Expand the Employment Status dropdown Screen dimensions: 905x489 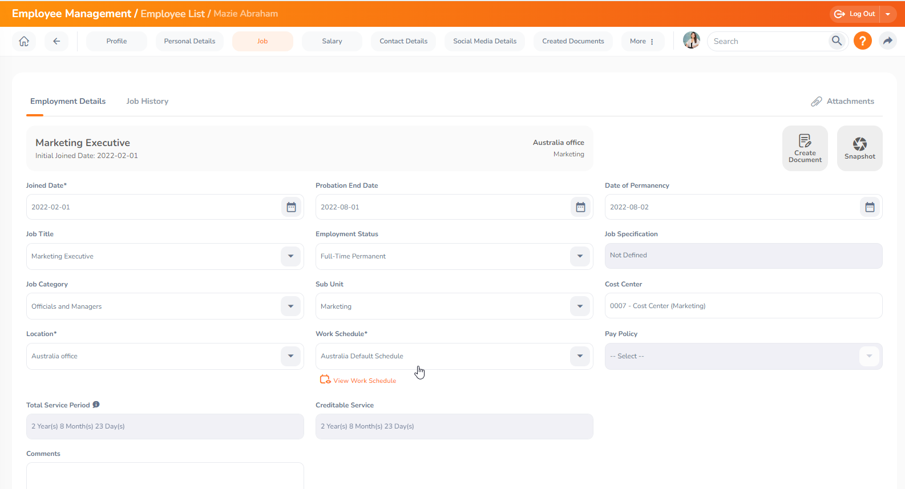(x=580, y=256)
